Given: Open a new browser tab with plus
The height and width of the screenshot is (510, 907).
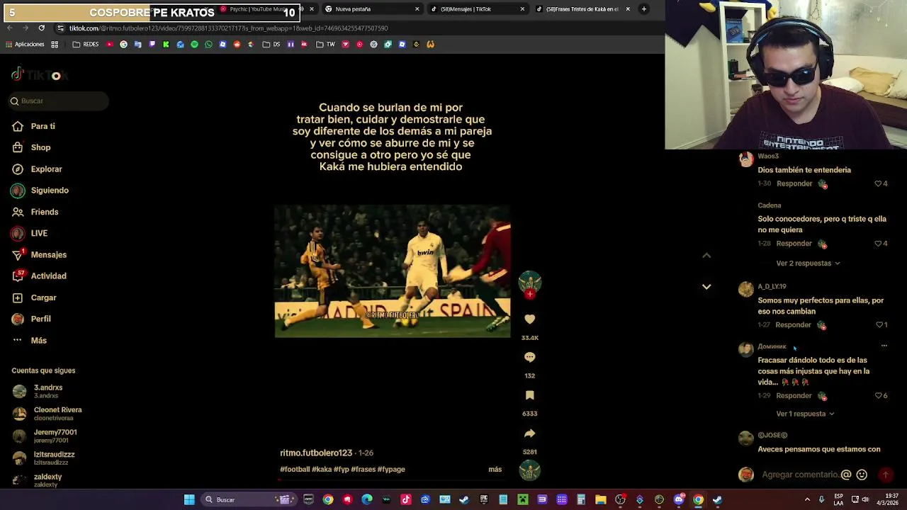Looking at the screenshot, I should 644,9.
